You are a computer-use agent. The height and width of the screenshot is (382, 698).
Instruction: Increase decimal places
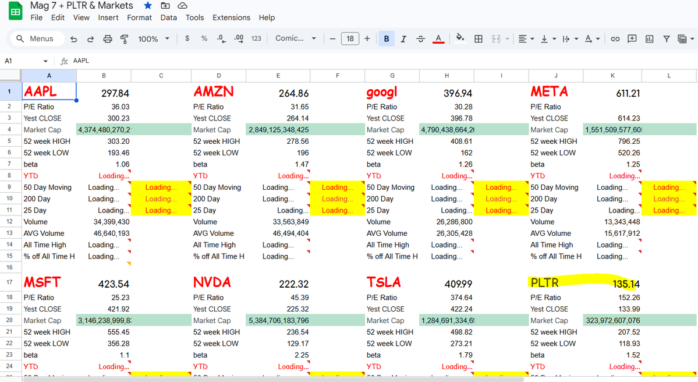point(239,39)
